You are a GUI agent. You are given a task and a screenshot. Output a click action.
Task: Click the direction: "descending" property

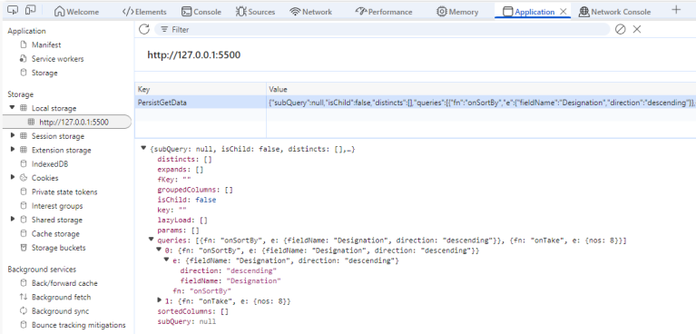coord(228,270)
